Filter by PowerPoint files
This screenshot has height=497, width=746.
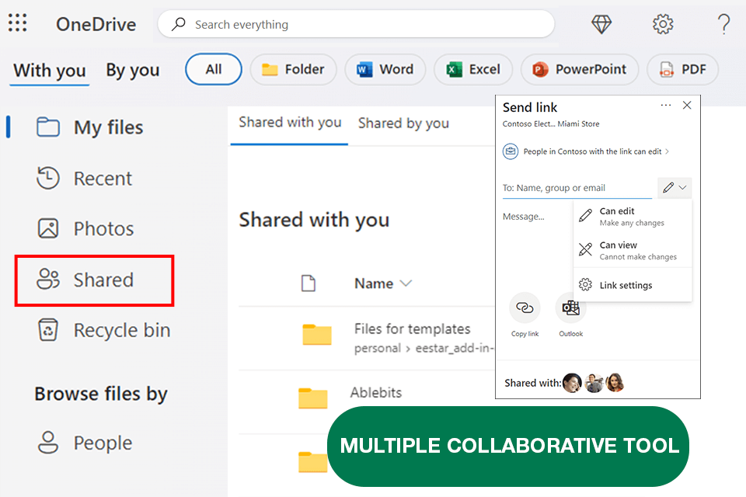(579, 69)
